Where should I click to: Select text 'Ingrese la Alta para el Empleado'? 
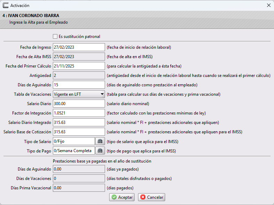click(x=39, y=22)
